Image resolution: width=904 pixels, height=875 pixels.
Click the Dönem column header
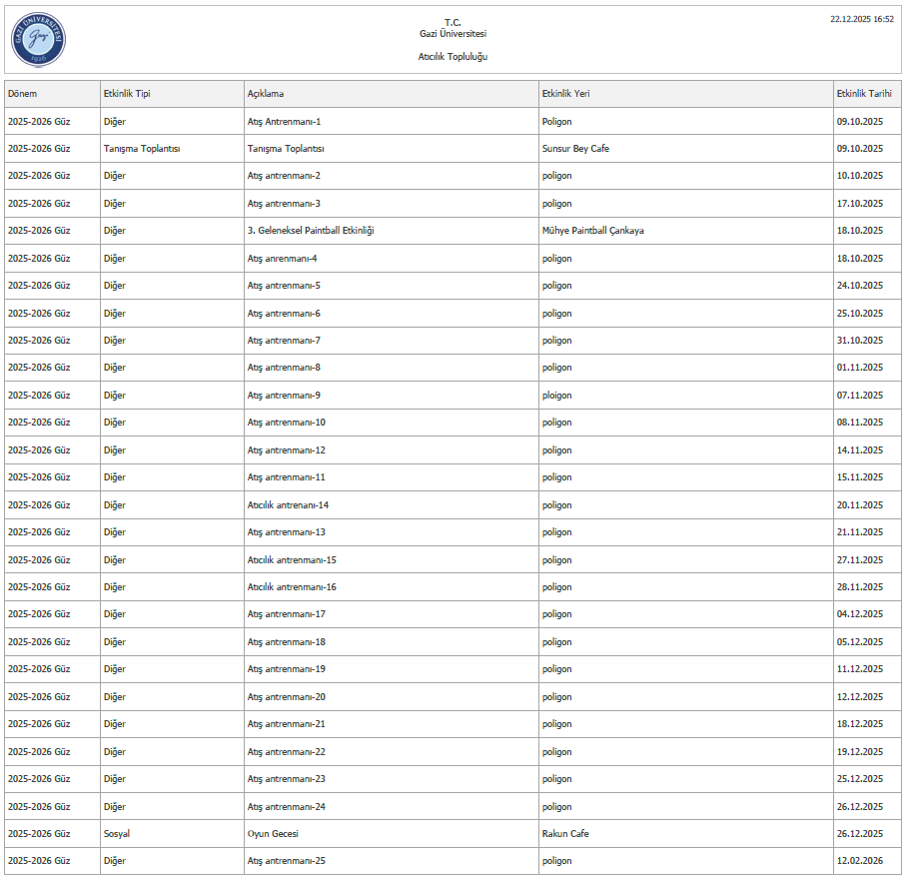pyautogui.click(x=23, y=94)
